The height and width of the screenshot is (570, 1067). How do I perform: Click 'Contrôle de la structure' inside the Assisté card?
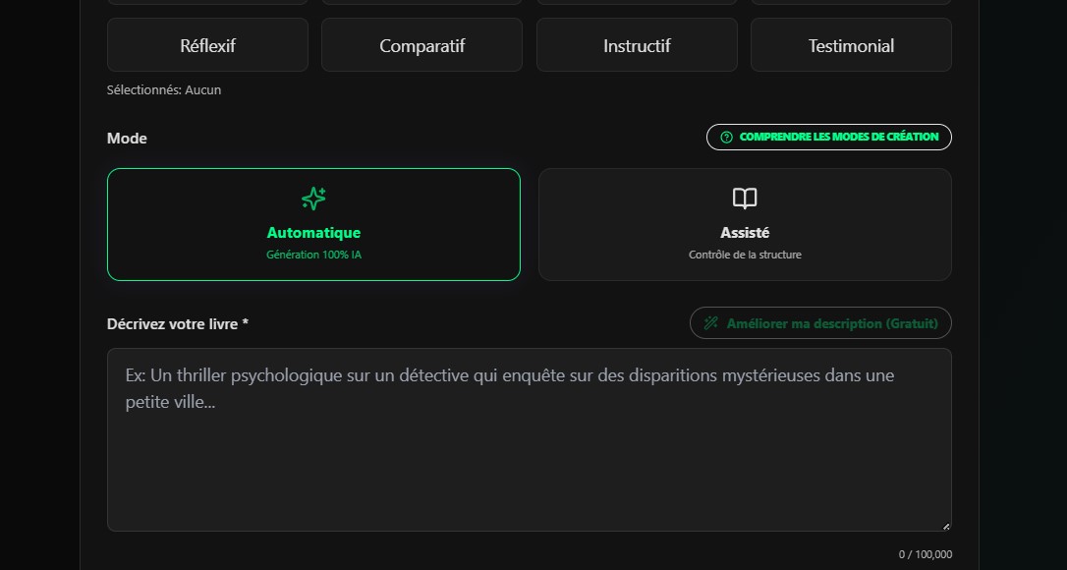(745, 254)
